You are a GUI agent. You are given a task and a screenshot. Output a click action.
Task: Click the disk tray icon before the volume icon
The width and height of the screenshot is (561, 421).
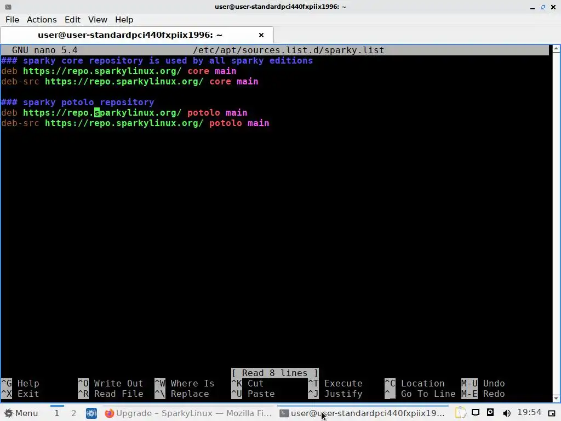[x=490, y=412]
